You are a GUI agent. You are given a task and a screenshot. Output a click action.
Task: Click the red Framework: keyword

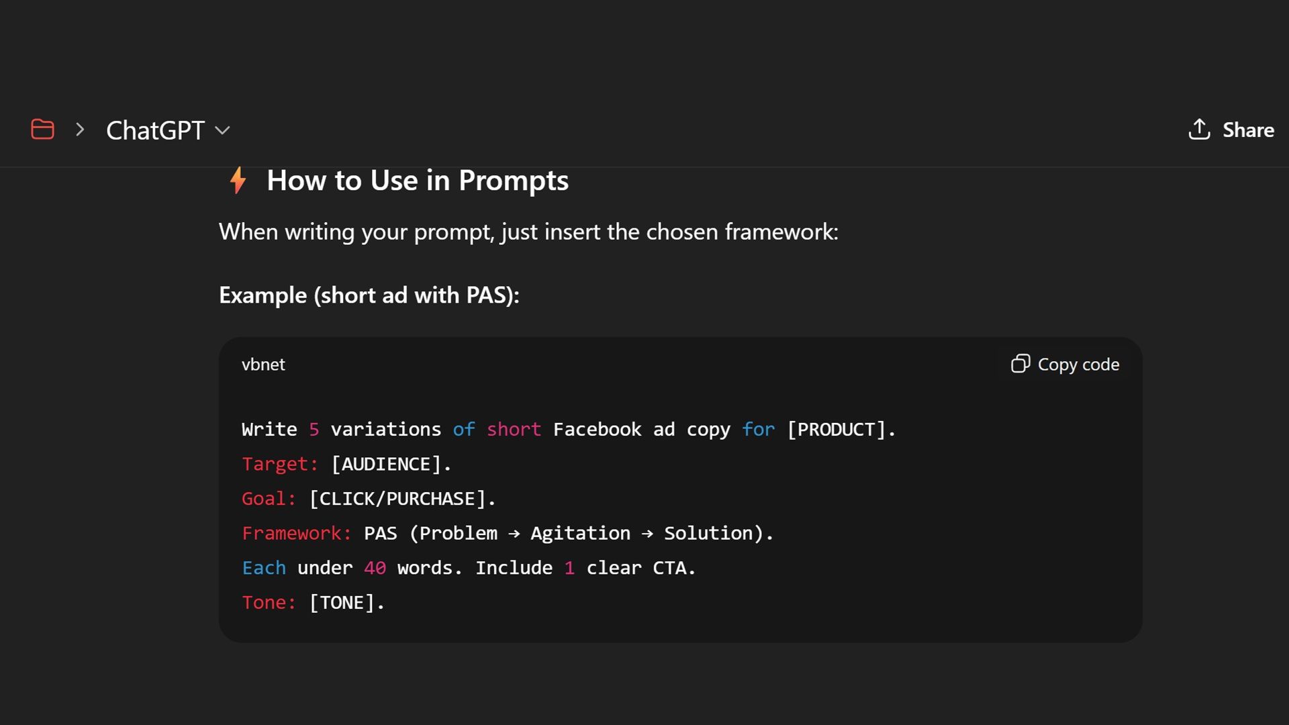296,534
